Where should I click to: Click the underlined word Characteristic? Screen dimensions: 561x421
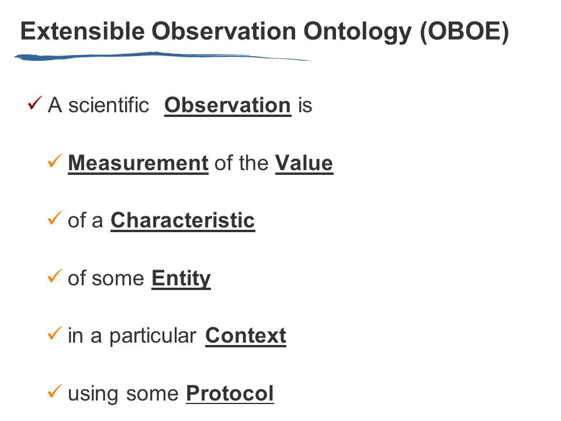click(x=183, y=220)
